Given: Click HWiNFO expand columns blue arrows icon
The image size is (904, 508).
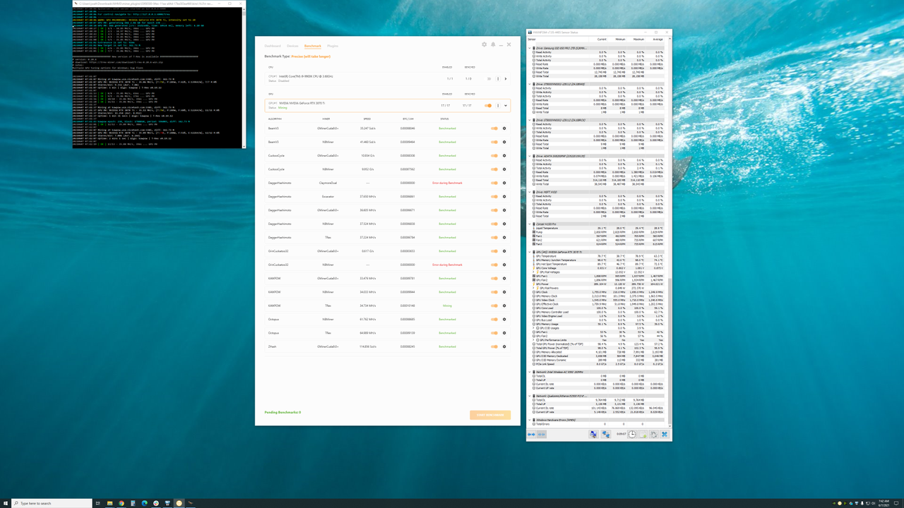Looking at the screenshot, I should 531,435.
